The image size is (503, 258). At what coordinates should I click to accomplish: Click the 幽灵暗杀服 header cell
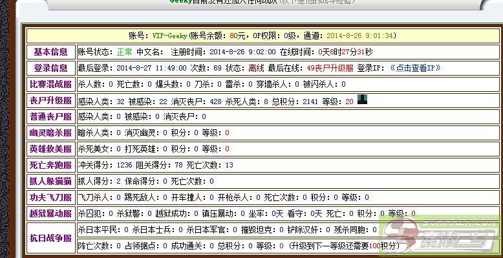50,133
